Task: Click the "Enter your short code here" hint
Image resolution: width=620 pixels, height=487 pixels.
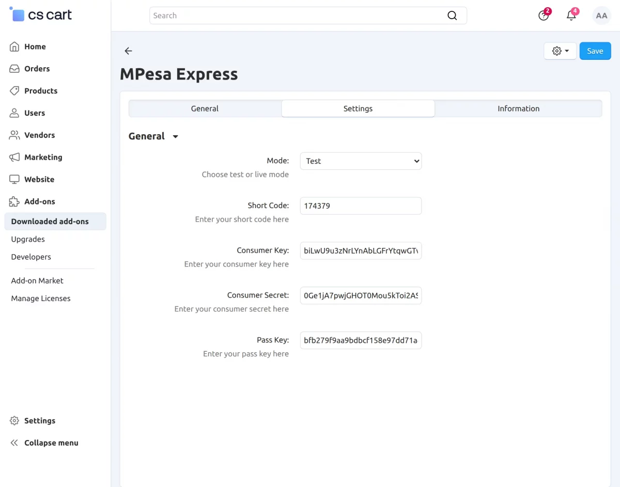Action: pos(242,219)
